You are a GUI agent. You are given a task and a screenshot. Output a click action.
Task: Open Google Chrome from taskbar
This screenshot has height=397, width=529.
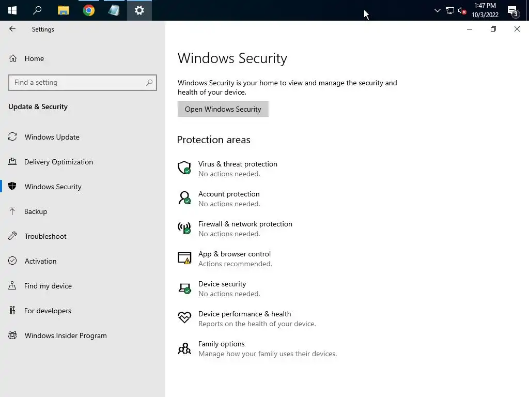89,10
